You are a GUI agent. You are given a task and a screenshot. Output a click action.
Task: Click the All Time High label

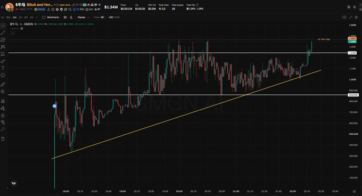click(324, 39)
